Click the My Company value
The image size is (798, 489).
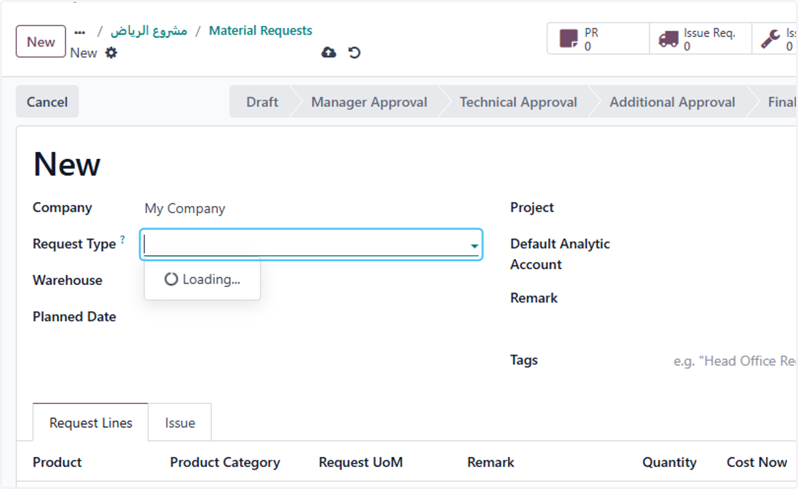(185, 209)
